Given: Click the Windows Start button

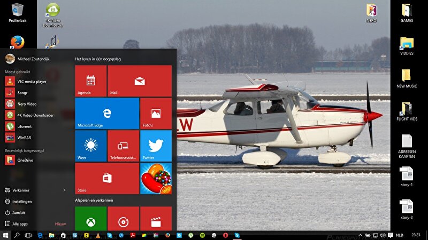Looking at the screenshot, I should [6, 235].
